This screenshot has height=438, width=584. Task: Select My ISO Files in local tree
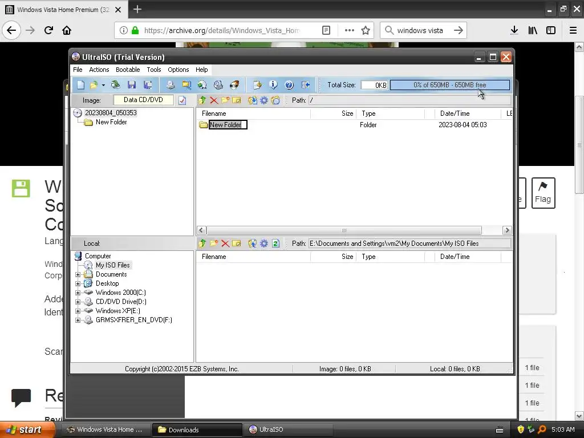point(112,265)
